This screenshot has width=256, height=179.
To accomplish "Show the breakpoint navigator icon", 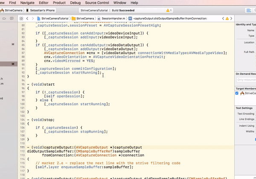I will 4,18.
